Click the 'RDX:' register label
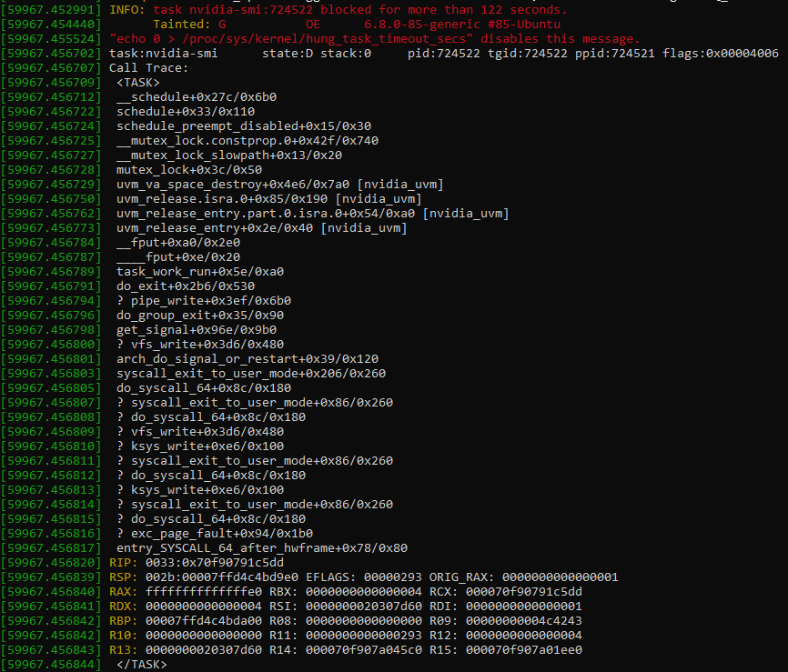788x672 pixels. point(124,607)
